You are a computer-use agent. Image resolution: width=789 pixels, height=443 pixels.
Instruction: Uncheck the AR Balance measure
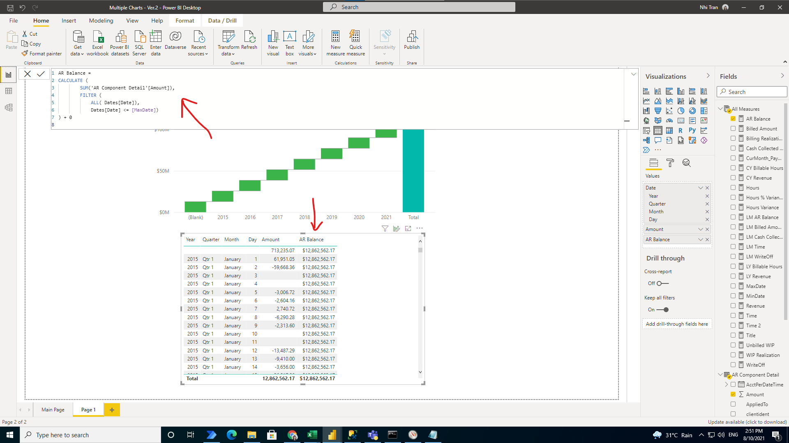[733, 119]
